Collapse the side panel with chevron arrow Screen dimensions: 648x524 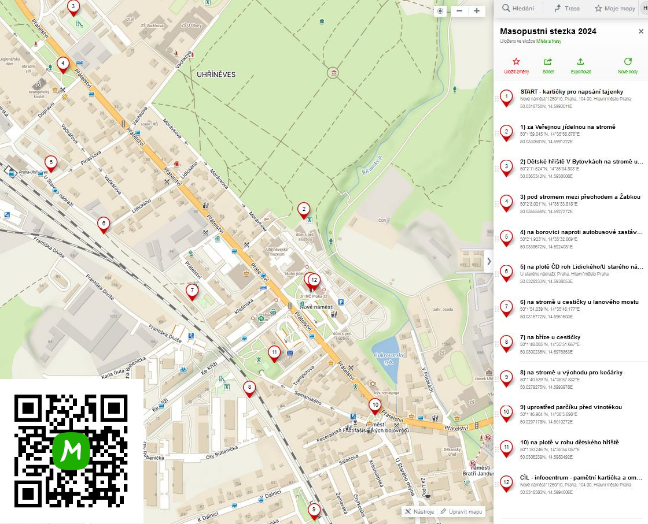click(489, 261)
